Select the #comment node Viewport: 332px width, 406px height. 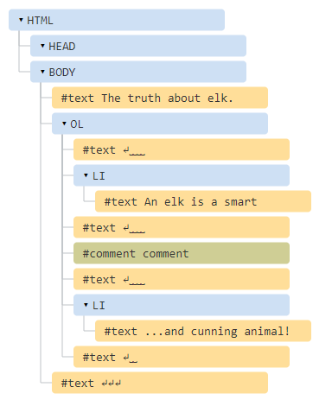[182, 253]
